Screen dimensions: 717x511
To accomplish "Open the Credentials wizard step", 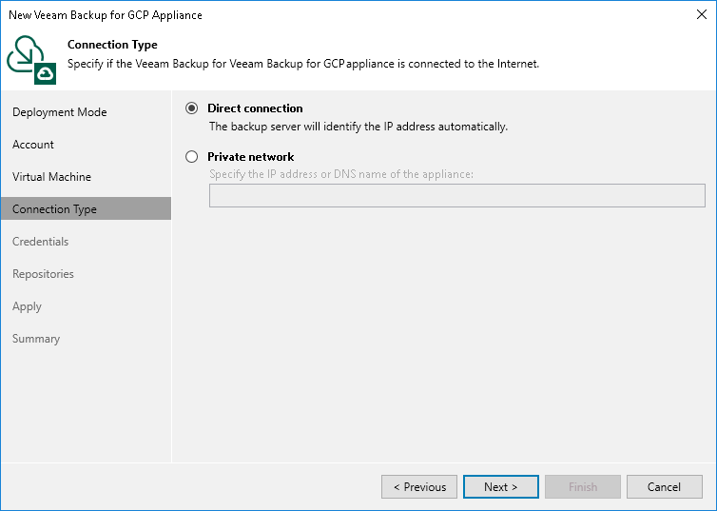I will (x=40, y=242).
